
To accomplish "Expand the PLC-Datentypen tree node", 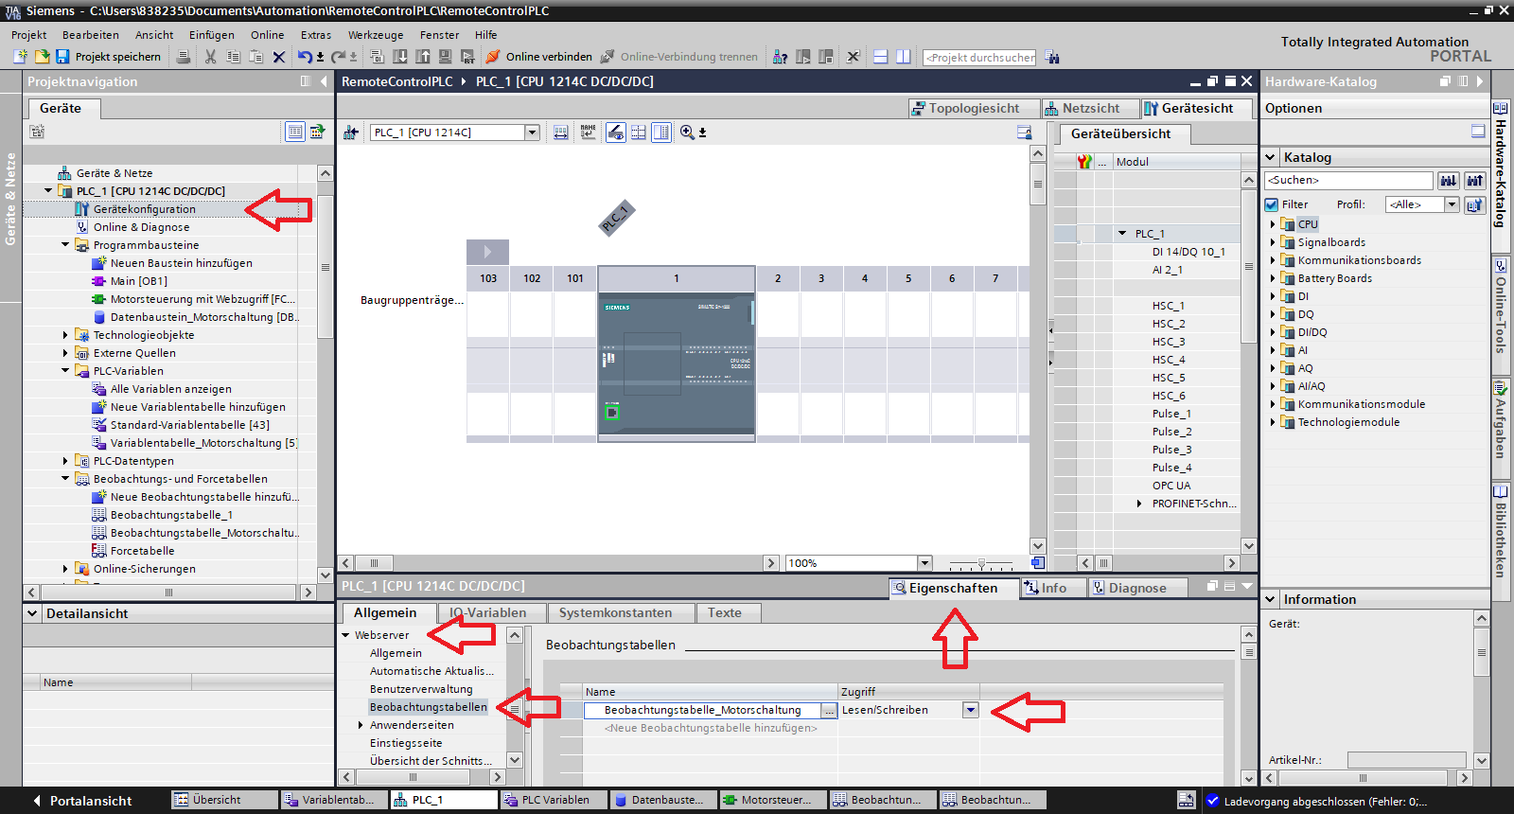I will [x=65, y=461].
